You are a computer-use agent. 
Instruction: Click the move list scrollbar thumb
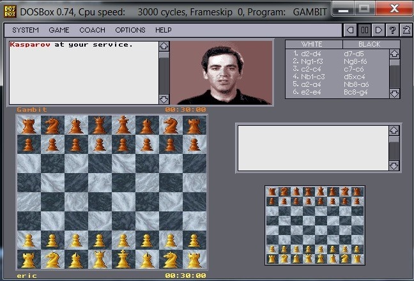[394, 63]
